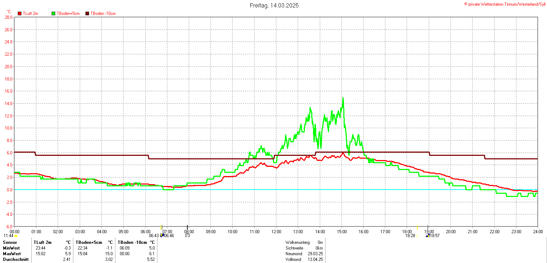This screenshot has height=263, width=547.
Task: Click the green TBoden+5cm legend swatch
Action: point(54,13)
